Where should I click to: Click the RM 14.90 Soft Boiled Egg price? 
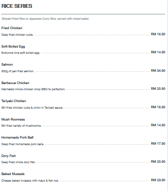click(158, 52)
